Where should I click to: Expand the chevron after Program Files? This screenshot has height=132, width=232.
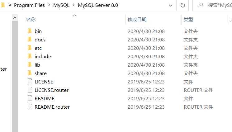point(49,5)
